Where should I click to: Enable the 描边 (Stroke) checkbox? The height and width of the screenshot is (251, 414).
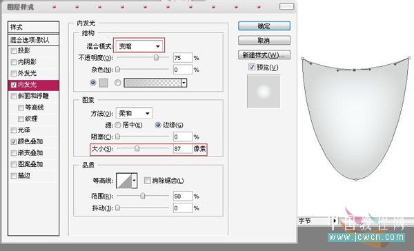tap(14, 176)
